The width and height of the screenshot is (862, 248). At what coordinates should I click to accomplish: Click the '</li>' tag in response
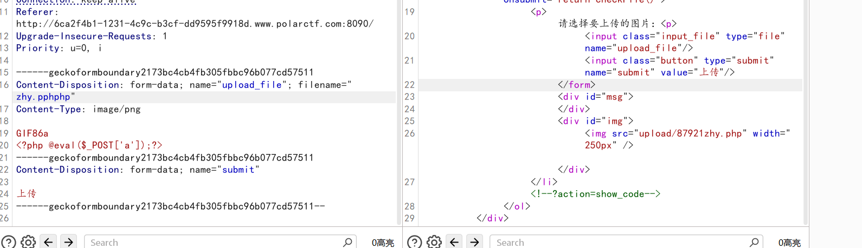pyautogui.click(x=544, y=182)
